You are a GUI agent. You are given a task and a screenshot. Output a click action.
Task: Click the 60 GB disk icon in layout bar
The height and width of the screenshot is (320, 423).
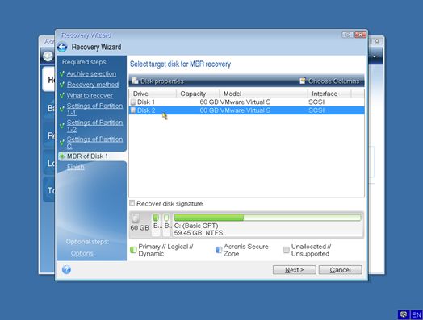(136, 218)
